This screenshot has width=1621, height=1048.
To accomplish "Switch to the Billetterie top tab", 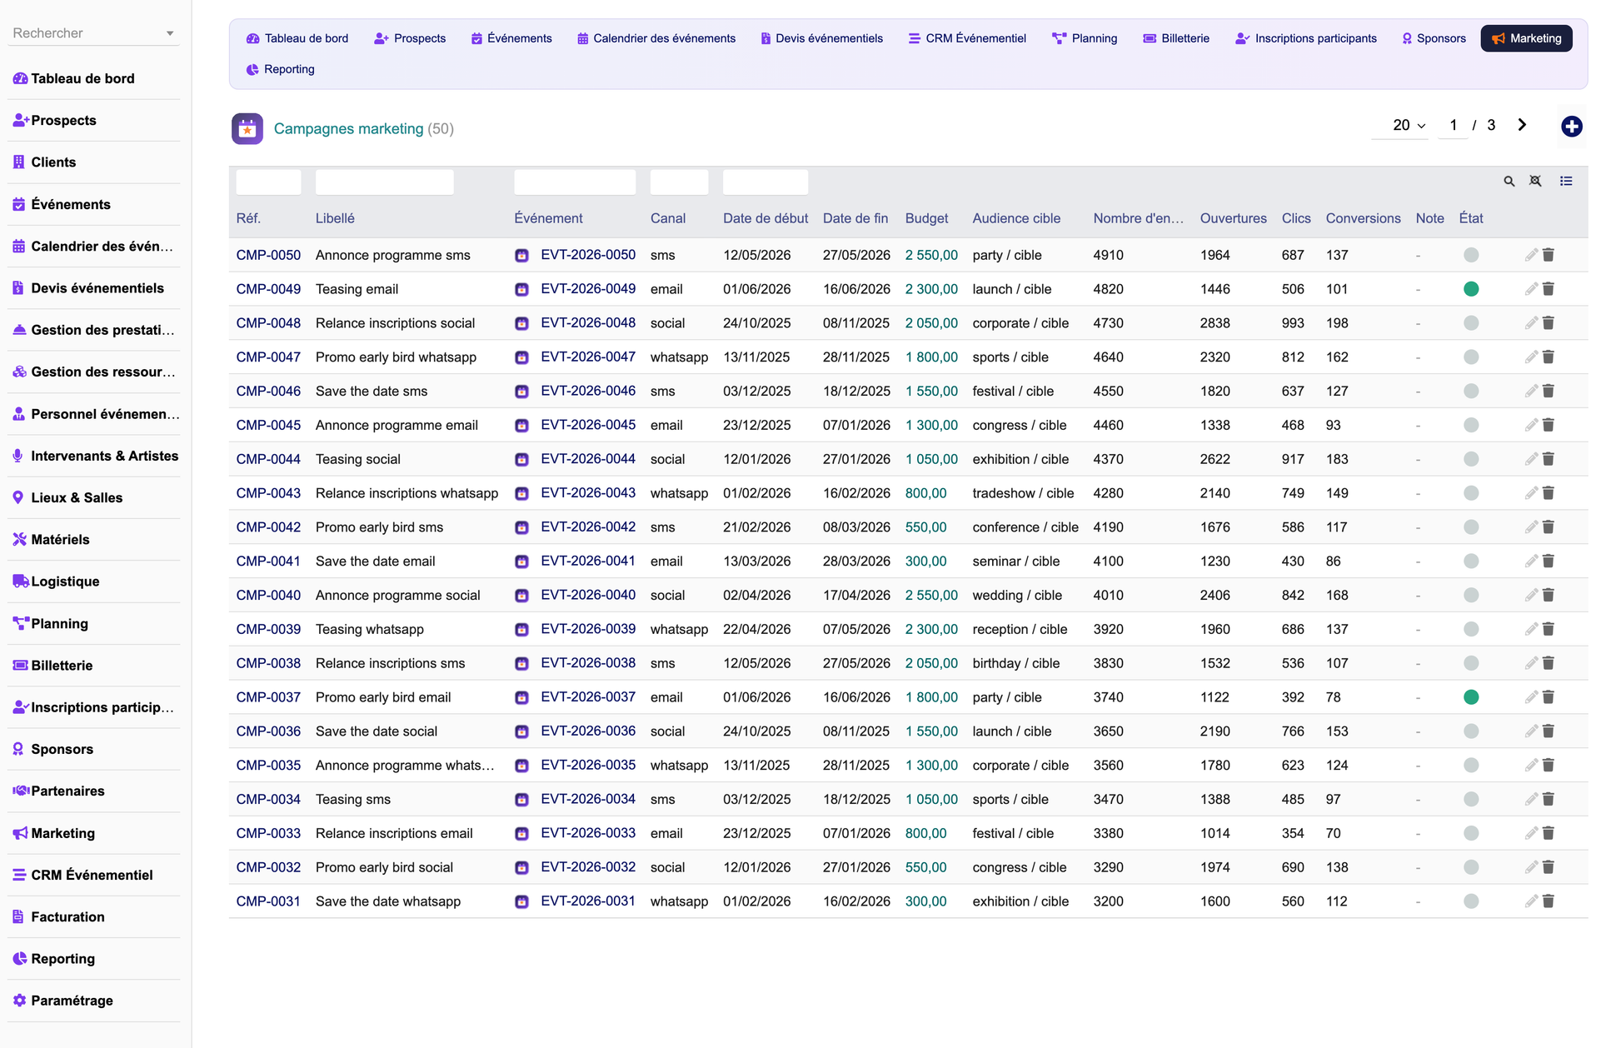I will [x=1176, y=38].
